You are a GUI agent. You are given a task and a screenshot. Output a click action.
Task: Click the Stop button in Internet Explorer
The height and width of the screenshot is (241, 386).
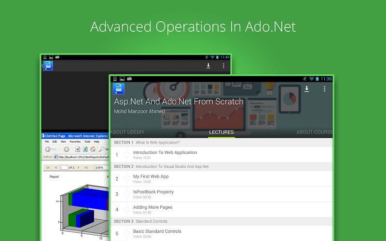[78, 149]
